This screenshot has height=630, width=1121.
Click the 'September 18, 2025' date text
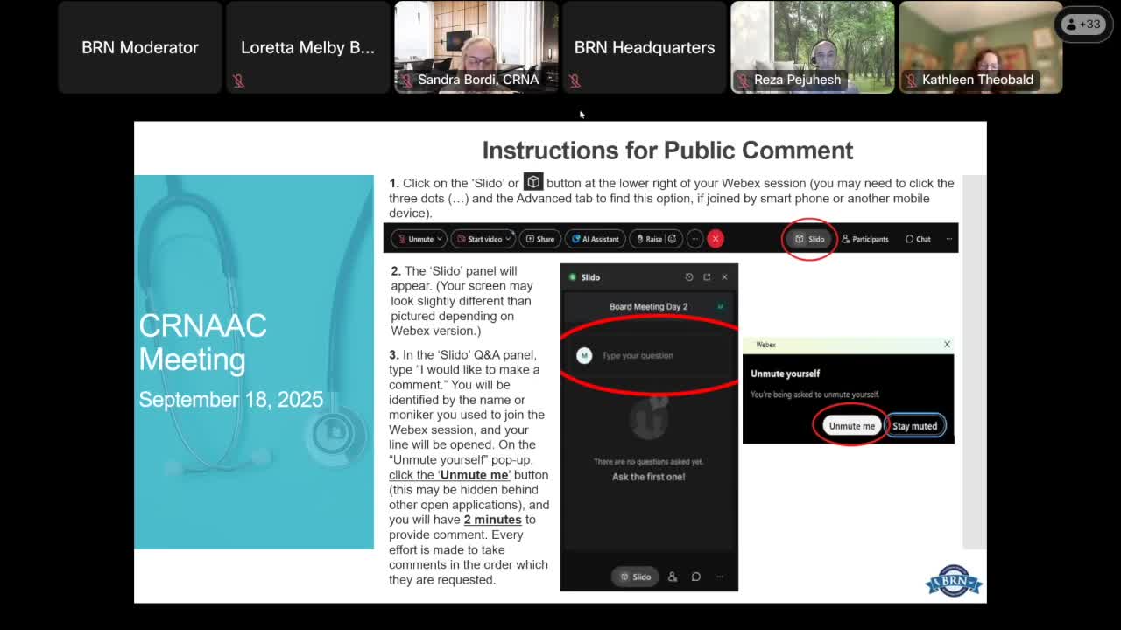click(231, 400)
